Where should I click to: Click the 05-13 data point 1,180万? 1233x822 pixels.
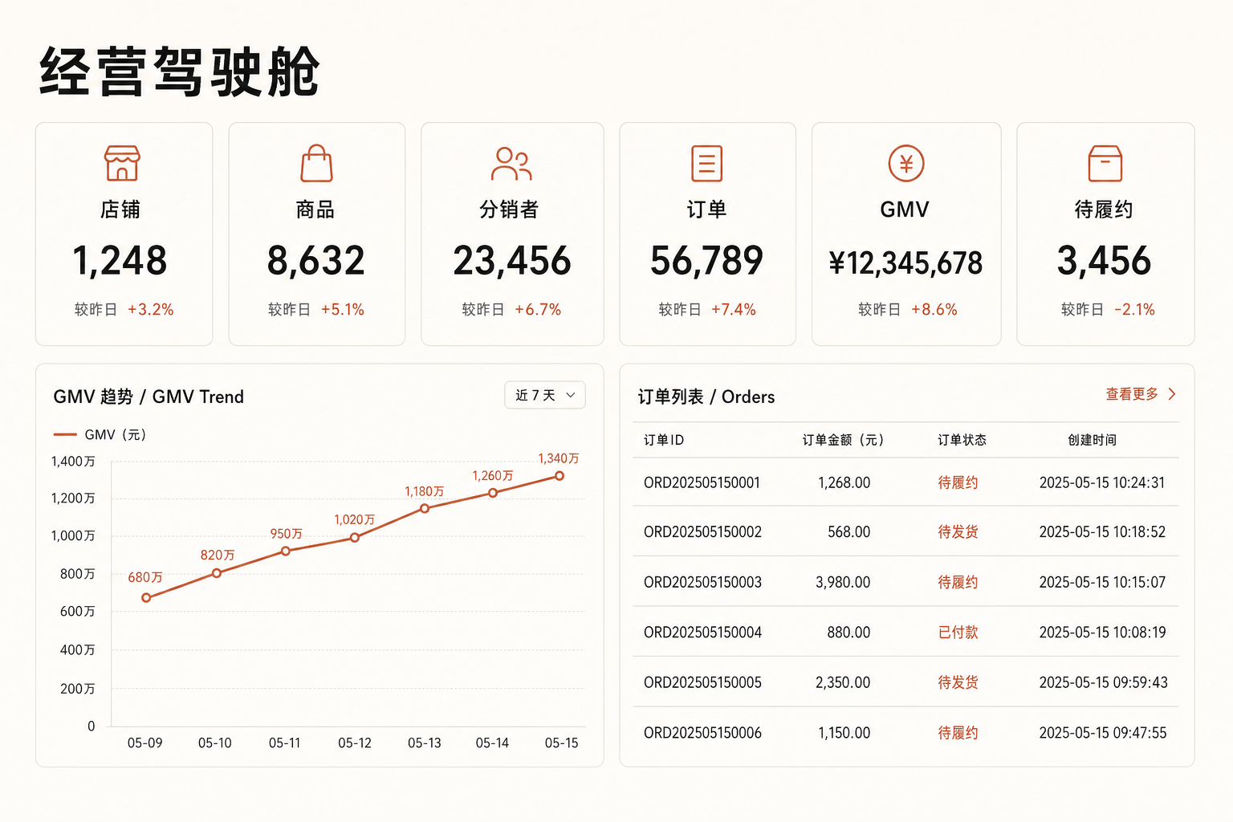[x=425, y=508]
